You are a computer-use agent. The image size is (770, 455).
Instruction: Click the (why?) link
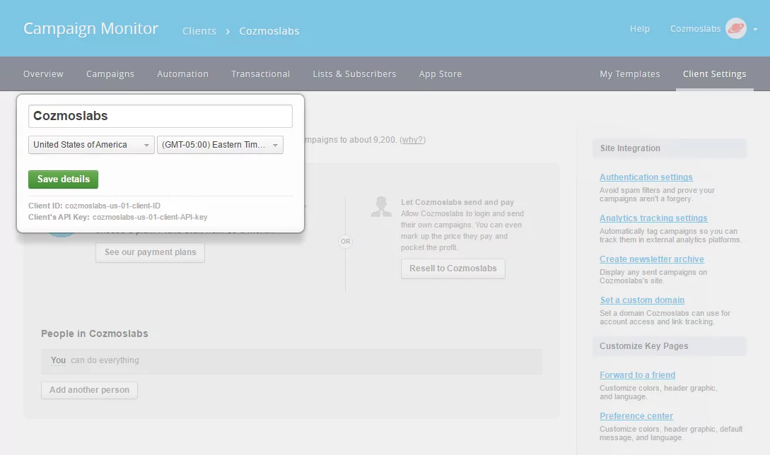pos(412,140)
